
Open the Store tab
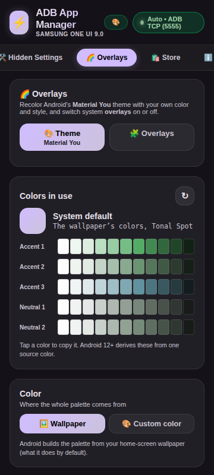(166, 58)
